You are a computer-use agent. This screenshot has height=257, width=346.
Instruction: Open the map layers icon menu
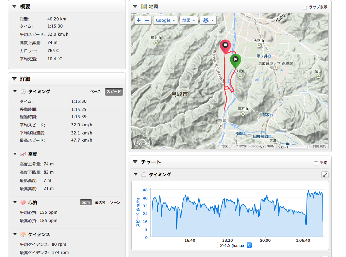pyautogui.click(x=208, y=20)
